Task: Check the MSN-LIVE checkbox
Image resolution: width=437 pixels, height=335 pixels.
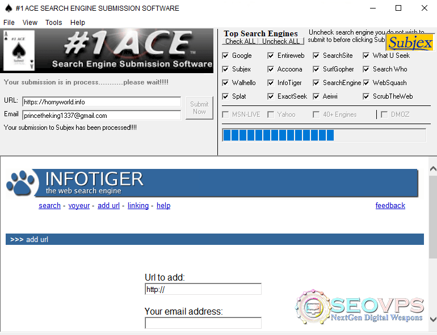Action: pos(225,115)
